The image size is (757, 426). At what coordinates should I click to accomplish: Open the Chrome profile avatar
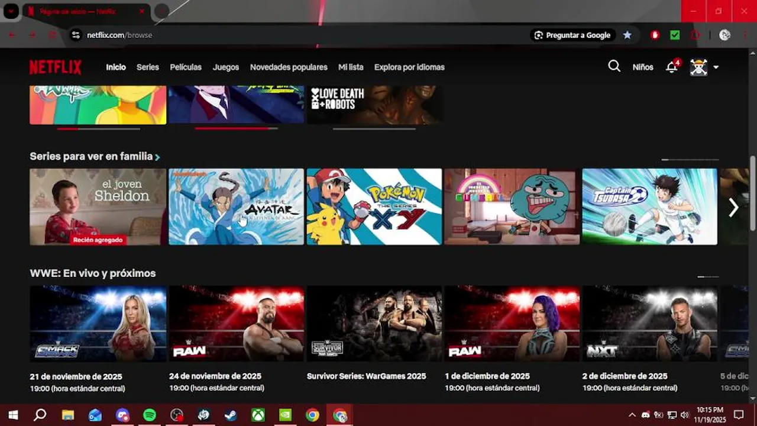[724, 35]
